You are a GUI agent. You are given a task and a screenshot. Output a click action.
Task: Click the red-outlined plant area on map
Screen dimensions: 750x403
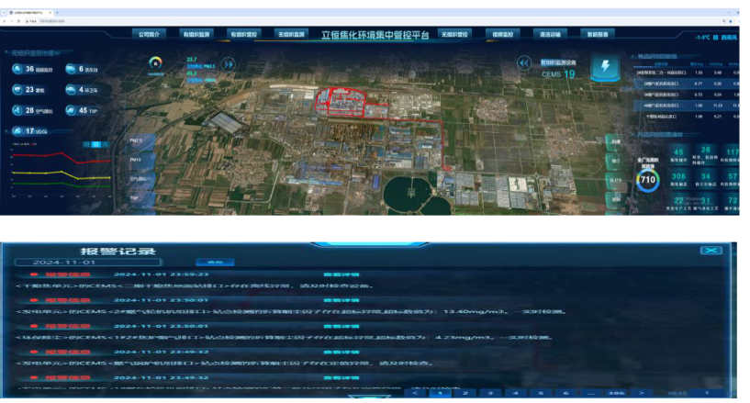click(x=340, y=101)
